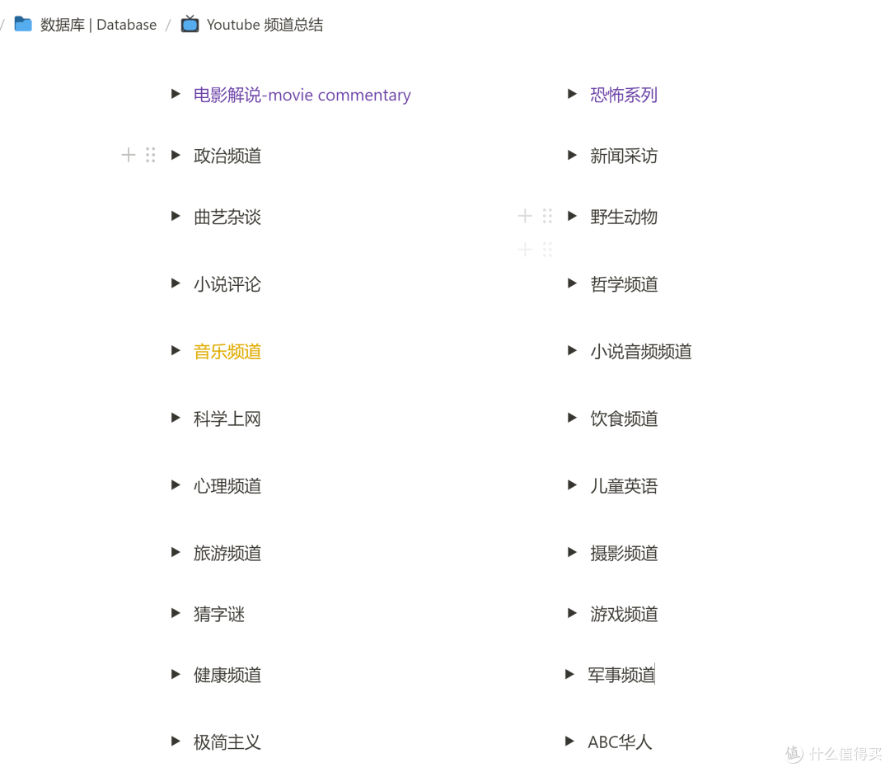Click the 科学上网 heading text
The height and width of the screenshot is (772, 890).
227,419
